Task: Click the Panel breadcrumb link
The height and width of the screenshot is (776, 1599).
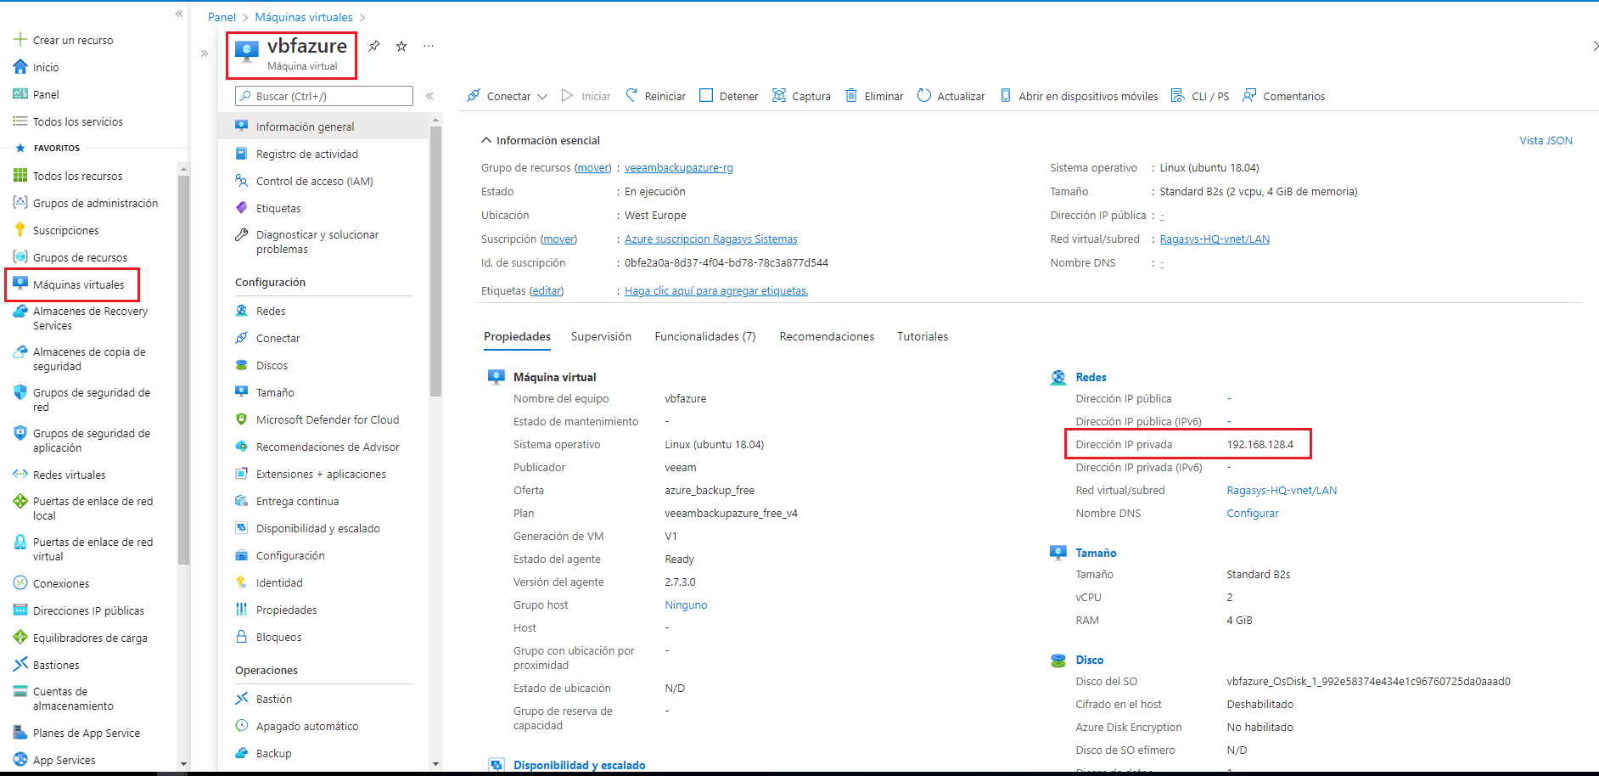Action: coord(222,17)
